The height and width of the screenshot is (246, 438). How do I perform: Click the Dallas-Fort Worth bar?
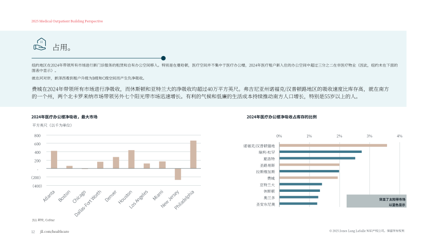[x=100, y=165]
